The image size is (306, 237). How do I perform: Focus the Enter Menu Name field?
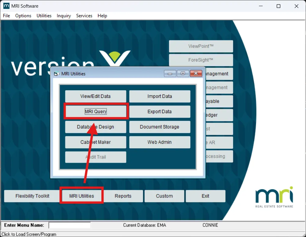point(70,225)
